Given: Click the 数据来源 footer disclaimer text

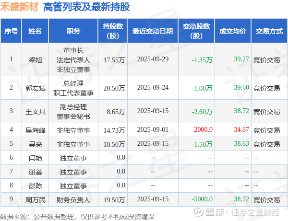Looking at the screenshot, I should point(77,217).
